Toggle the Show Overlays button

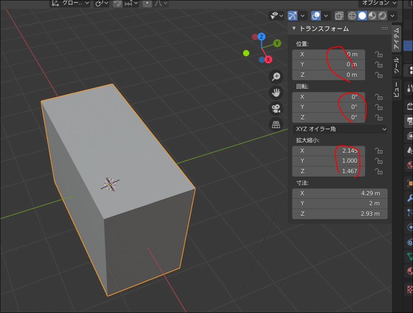(x=316, y=16)
